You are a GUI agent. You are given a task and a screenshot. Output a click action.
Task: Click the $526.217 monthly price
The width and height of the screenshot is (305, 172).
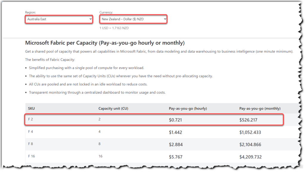248,120
